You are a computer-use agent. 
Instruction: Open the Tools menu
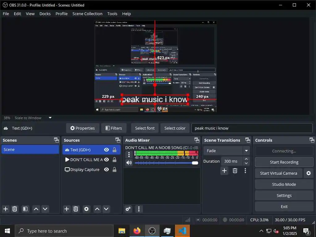click(112, 14)
